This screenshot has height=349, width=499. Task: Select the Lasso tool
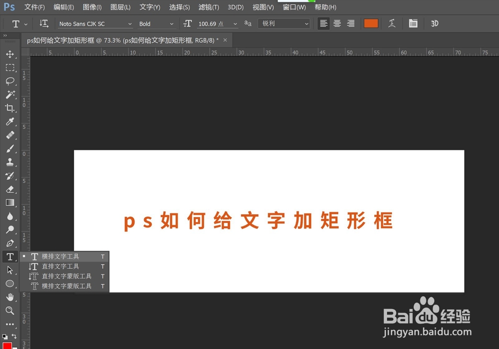click(x=10, y=81)
